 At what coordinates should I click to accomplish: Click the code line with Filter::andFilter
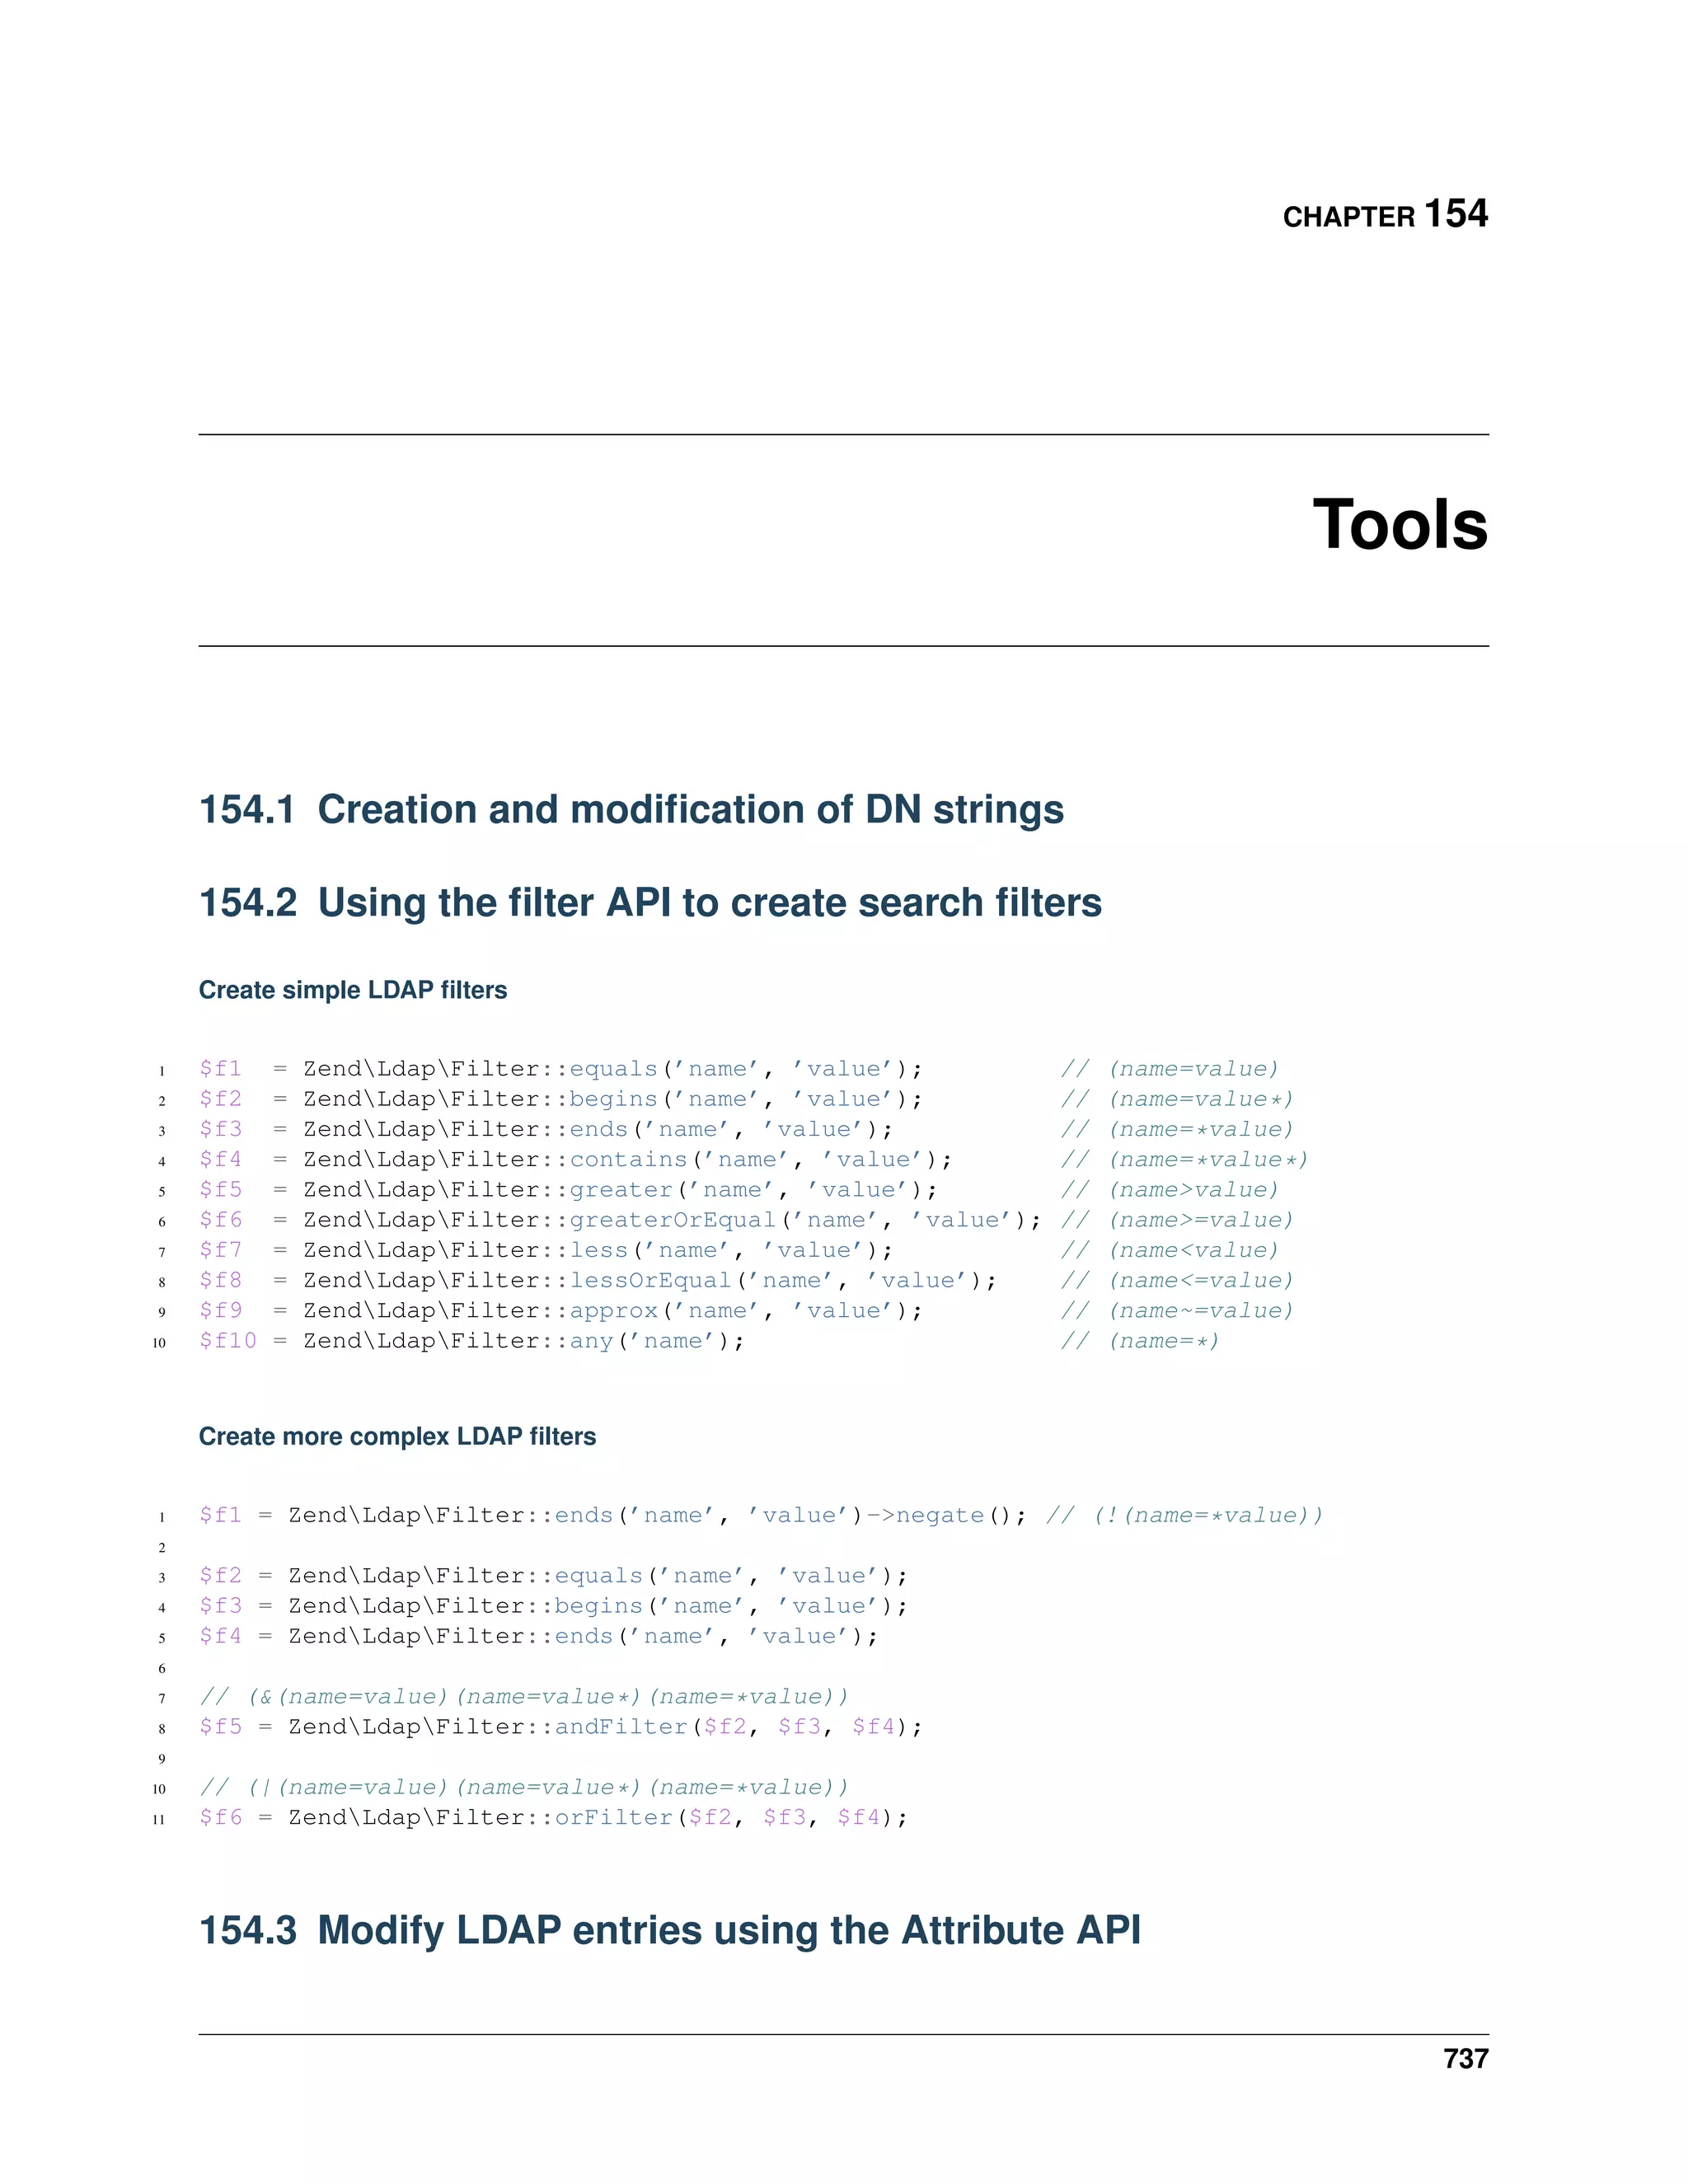561,1727
